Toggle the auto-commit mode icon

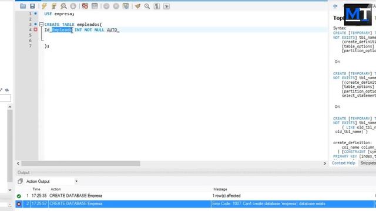point(126,6)
